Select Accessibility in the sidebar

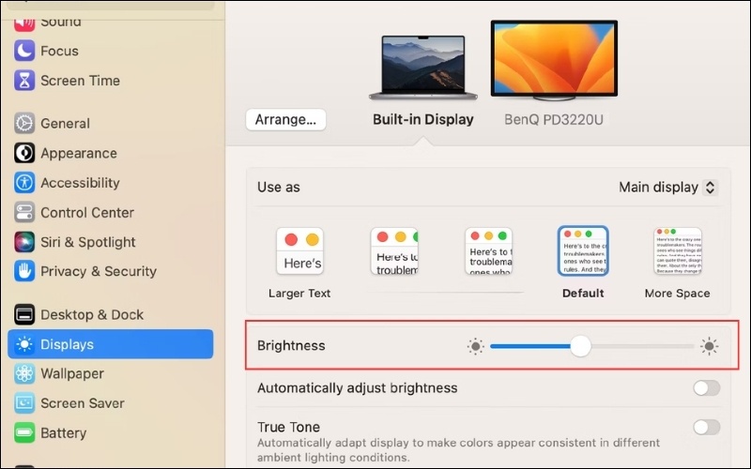coord(110,183)
